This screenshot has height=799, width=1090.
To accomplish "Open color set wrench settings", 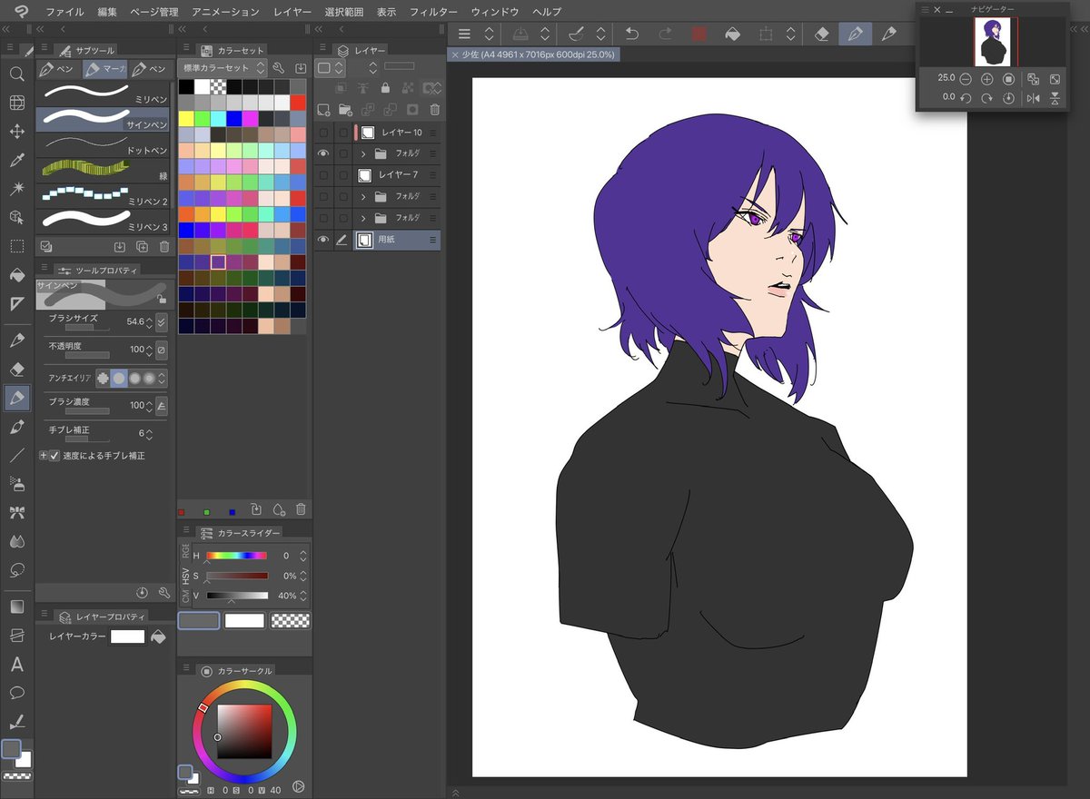I will tap(279, 68).
